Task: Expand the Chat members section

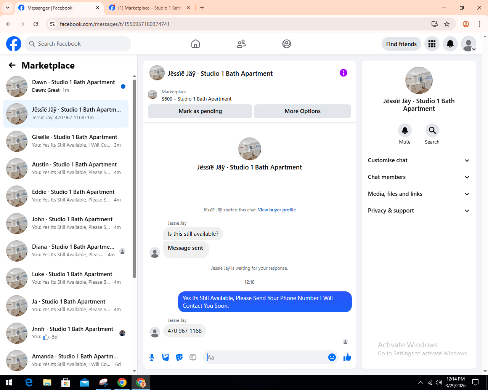Action: click(x=419, y=177)
